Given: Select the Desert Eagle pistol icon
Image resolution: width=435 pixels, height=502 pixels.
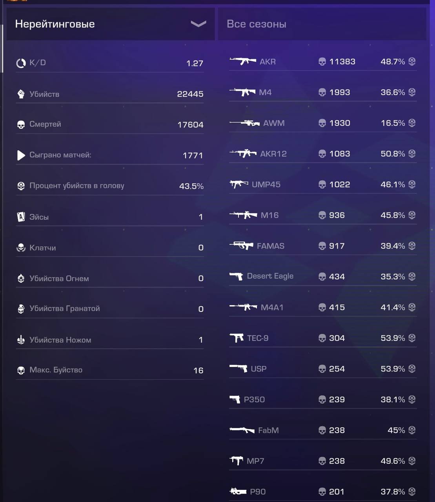Looking at the screenshot, I should coord(237,276).
